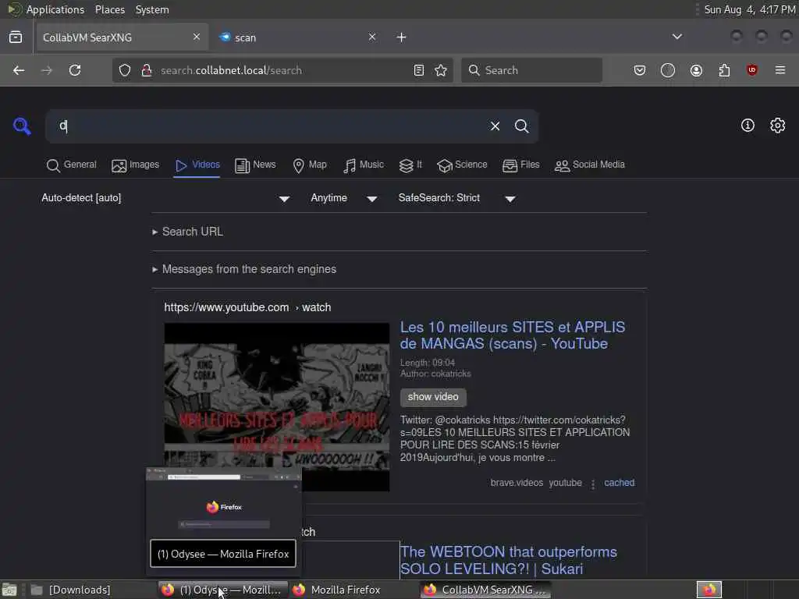
Task: Click the tracking protection shield icon
Action: tap(125, 70)
